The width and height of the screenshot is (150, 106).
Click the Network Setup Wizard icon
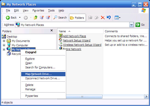61,40
